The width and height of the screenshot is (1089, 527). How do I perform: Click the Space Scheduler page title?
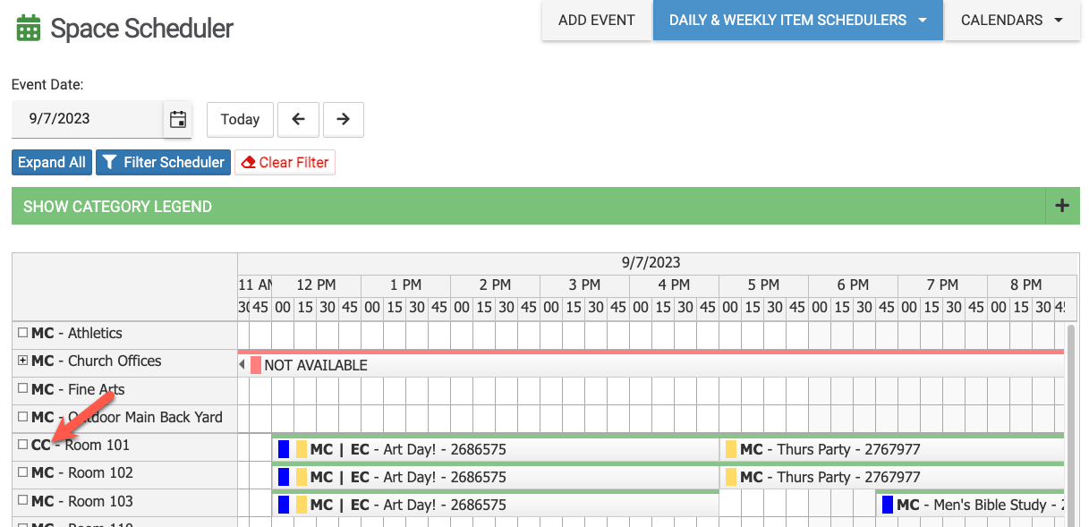pos(141,29)
